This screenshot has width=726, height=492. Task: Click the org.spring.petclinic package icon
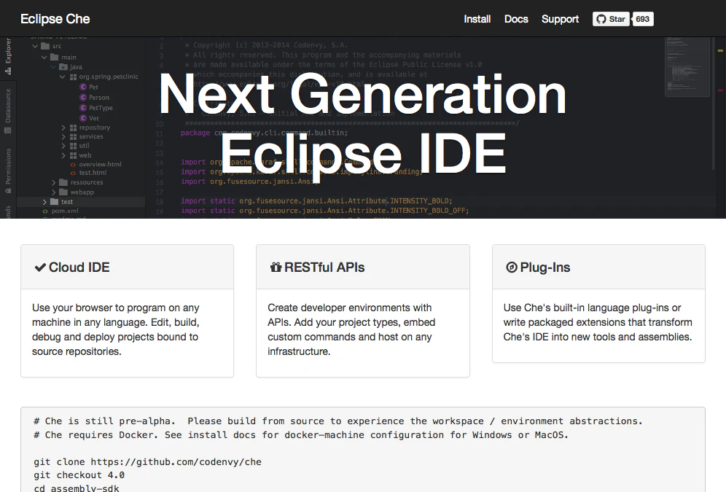(x=73, y=77)
